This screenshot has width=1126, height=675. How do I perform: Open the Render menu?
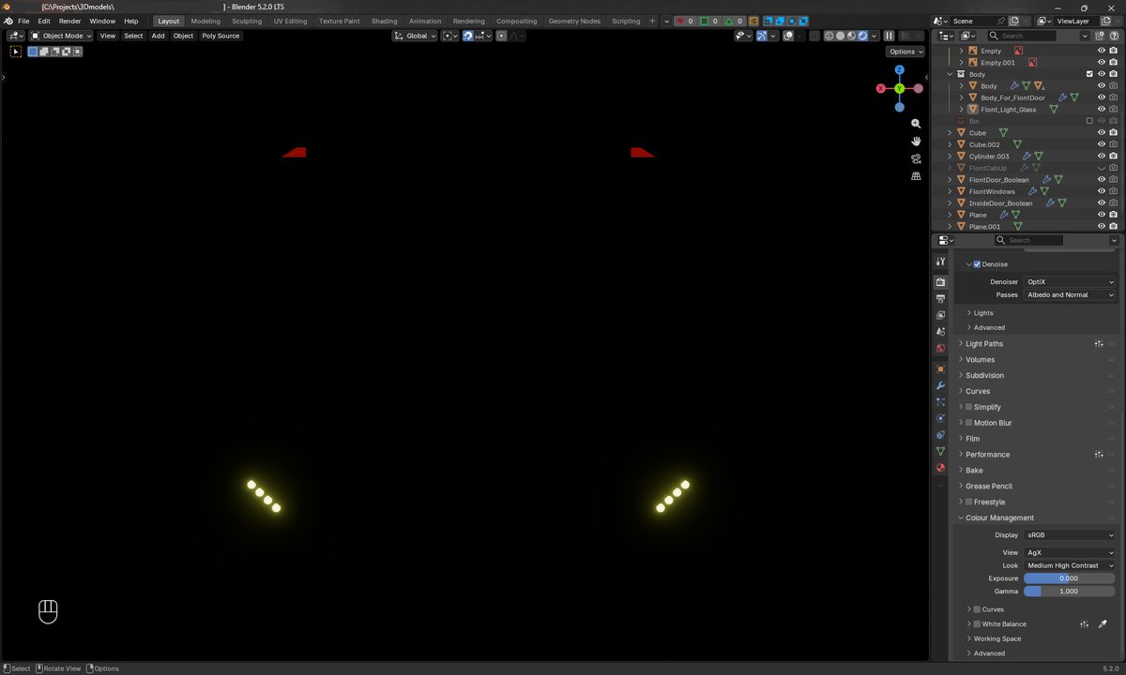coord(70,21)
